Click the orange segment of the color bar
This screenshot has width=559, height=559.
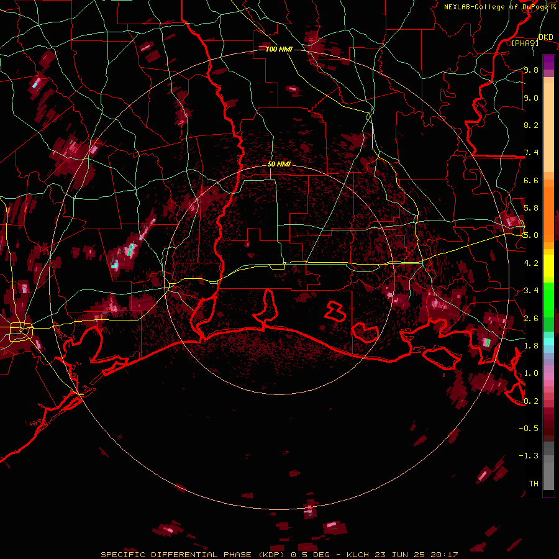coord(548,214)
